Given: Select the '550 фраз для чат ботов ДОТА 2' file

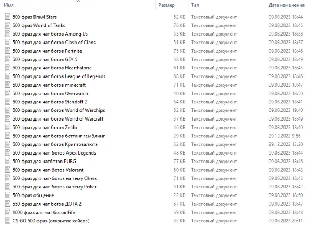Looking at the screenshot, I should pos(47,204).
